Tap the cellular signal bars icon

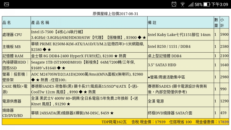pyautogui.click(x=191, y=4)
